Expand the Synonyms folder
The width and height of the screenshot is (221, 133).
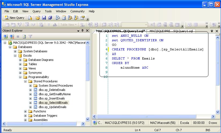click(x=20, y=73)
